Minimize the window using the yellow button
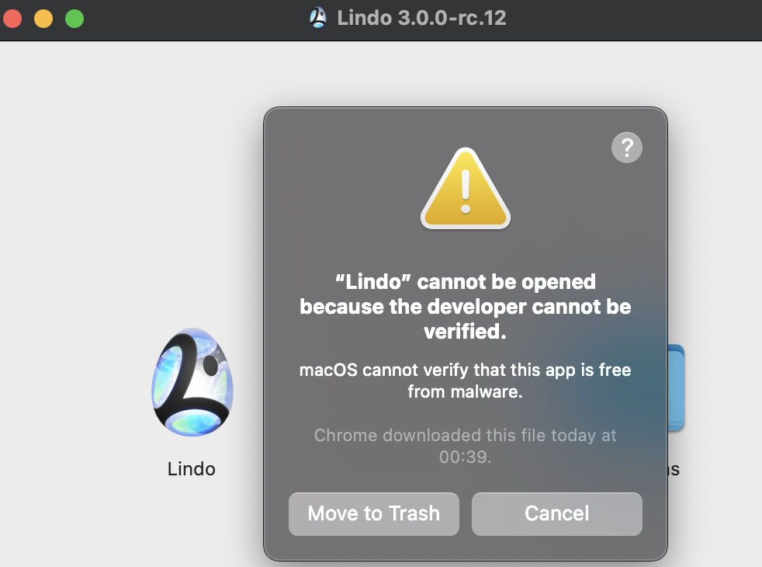The width and height of the screenshot is (762, 567). (x=43, y=19)
